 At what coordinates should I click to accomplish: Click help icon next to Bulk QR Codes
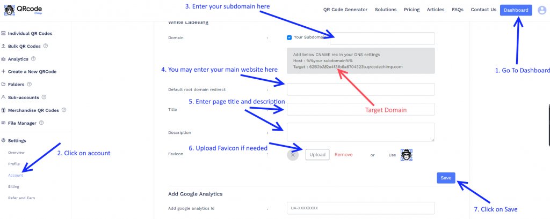[46, 46]
